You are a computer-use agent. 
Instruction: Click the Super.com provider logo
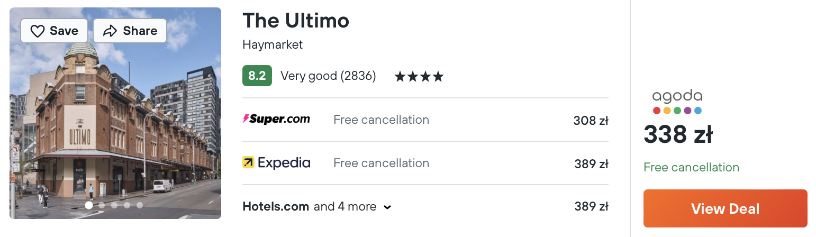[276, 120]
